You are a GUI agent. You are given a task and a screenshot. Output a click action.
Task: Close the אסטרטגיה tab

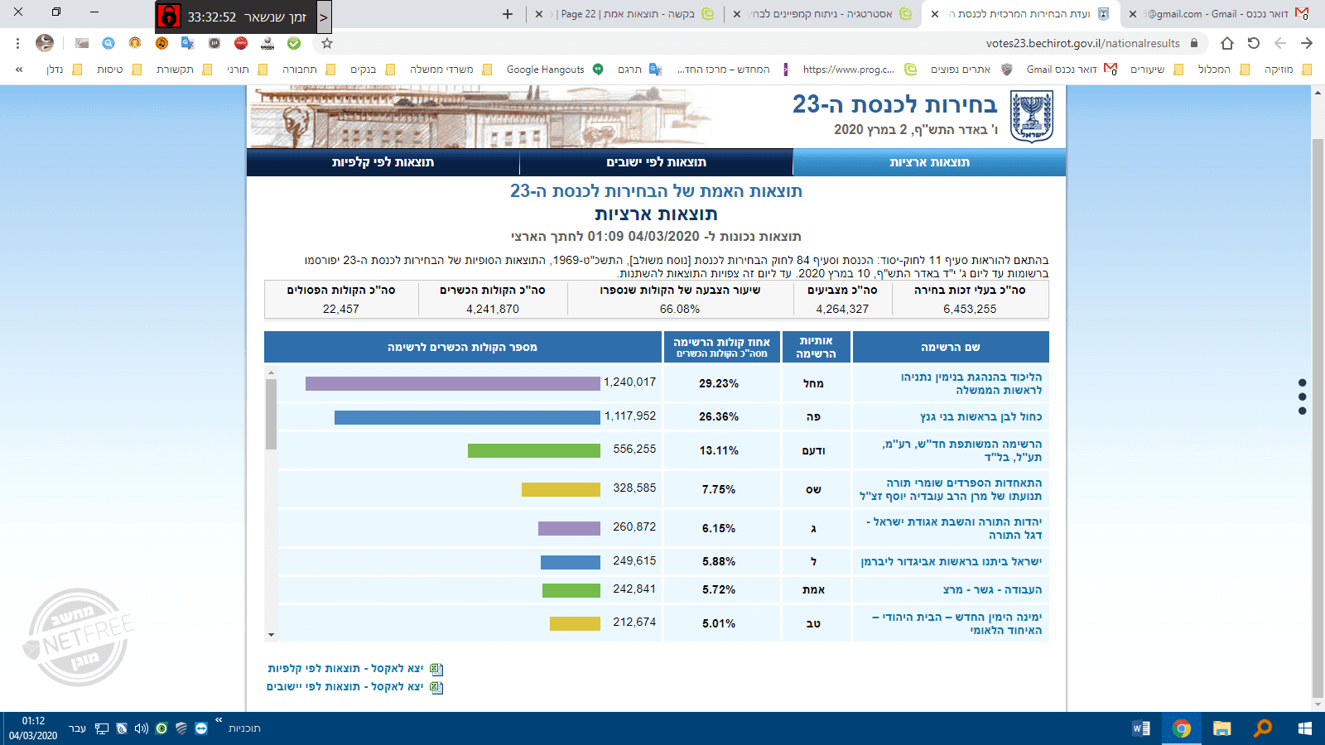pyautogui.click(x=737, y=14)
